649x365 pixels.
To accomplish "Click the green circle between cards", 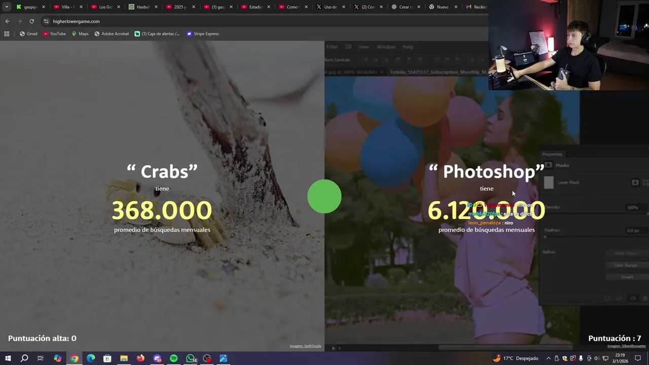I will (324, 196).
